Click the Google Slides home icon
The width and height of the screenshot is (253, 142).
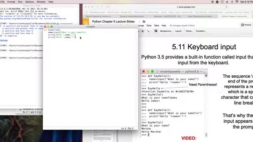(86, 22)
